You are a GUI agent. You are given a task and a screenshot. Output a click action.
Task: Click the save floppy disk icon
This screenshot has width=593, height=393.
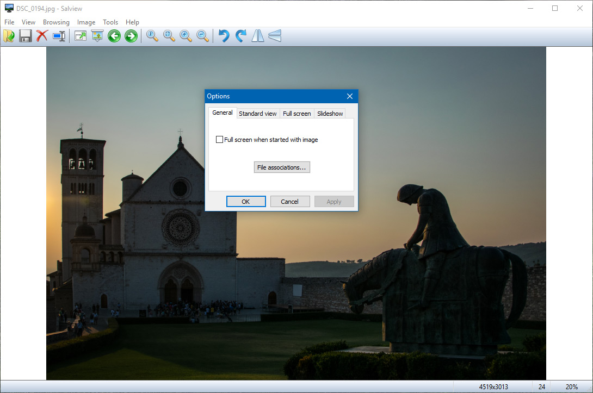click(25, 36)
